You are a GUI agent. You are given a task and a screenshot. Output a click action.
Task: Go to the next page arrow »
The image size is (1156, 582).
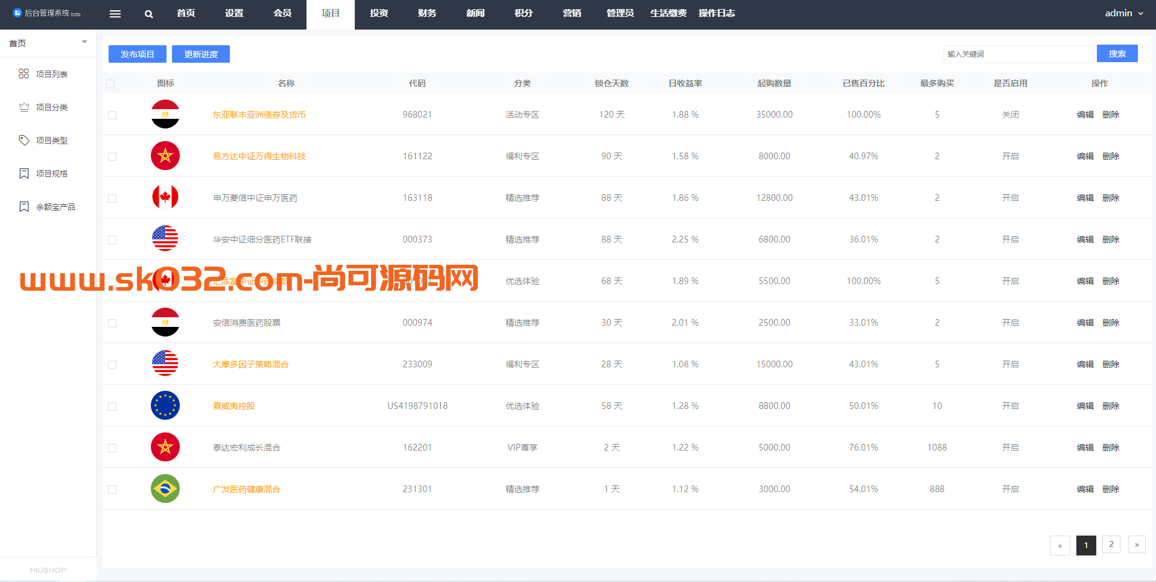(1137, 545)
